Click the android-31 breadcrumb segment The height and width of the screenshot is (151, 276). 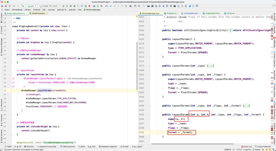click(62, 10)
